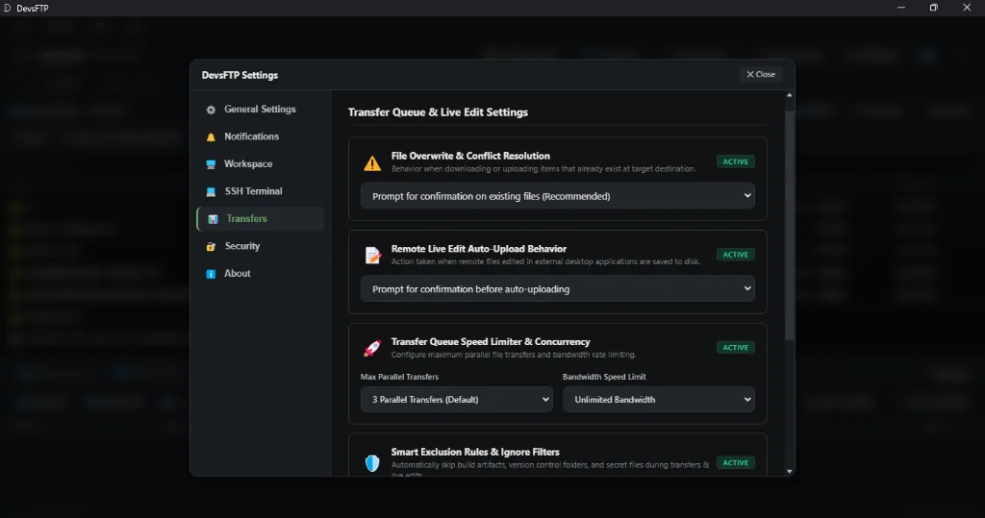Select the Transfers settings section
The height and width of the screenshot is (518, 985).
click(260, 218)
